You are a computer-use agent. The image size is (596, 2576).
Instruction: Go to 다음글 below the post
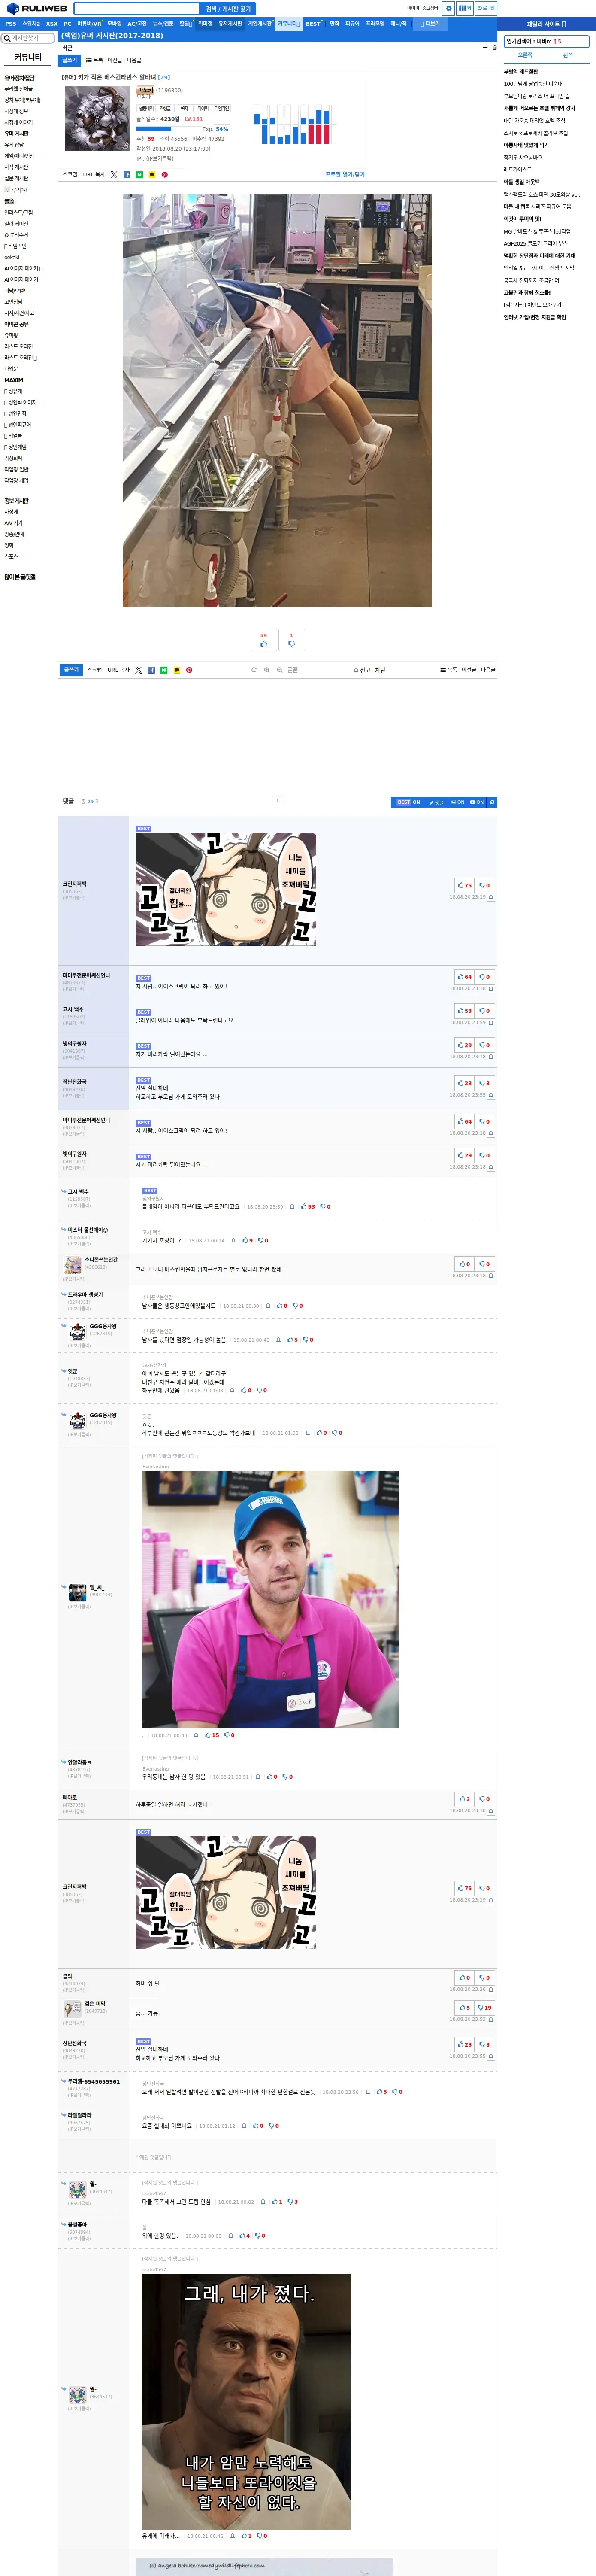(488, 670)
